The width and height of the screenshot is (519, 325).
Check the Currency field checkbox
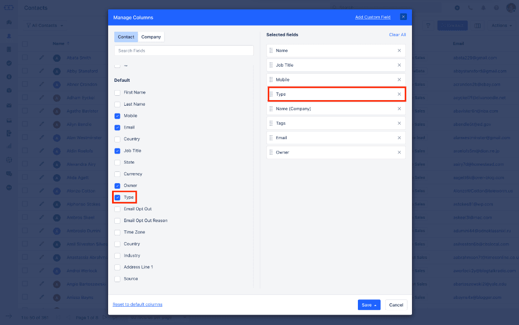116,174
